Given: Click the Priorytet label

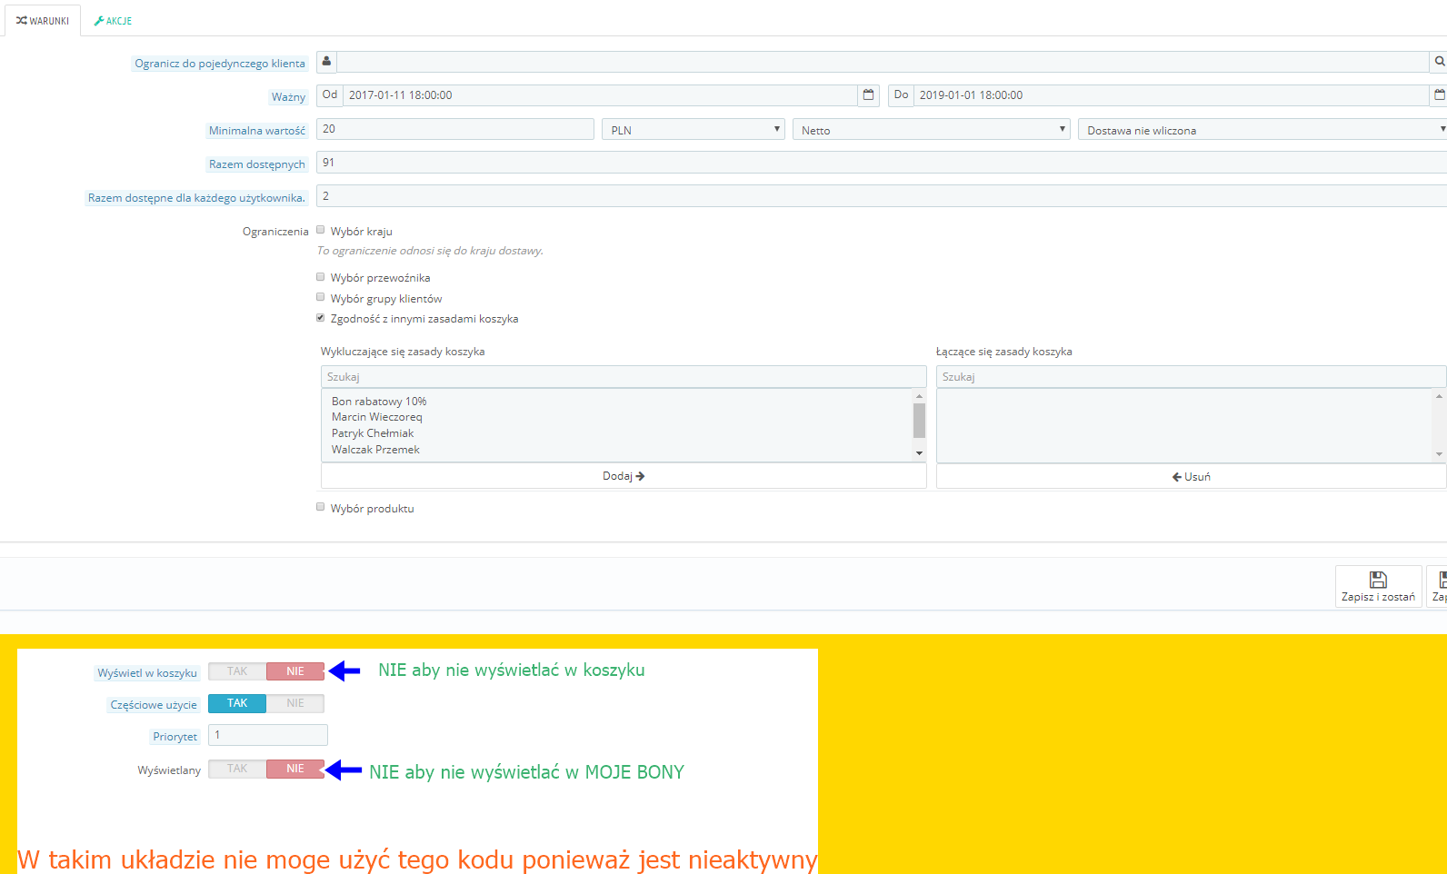Looking at the screenshot, I should tap(175, 737).
